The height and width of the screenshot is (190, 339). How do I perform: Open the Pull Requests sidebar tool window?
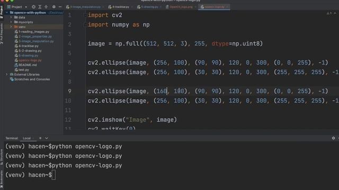point(2,34)
